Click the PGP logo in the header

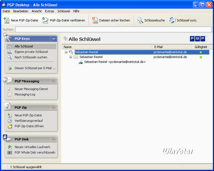click(197, 39)
